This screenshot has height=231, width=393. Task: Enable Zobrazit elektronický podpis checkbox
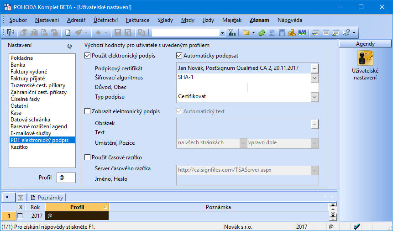(x=87, y=111)
